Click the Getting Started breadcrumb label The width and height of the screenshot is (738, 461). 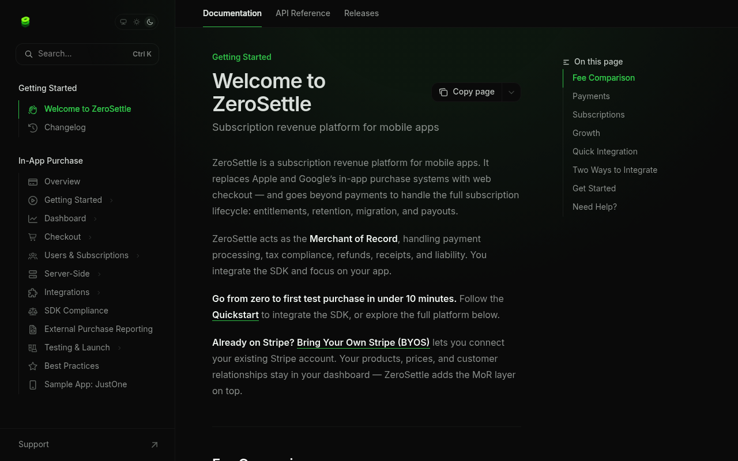[242, 57]
